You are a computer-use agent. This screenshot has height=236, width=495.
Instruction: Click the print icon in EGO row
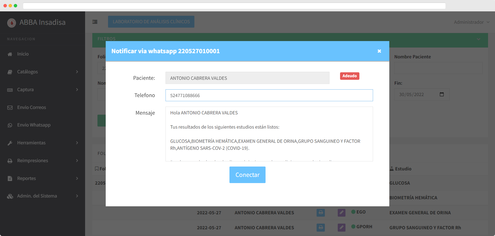(321, 213)
